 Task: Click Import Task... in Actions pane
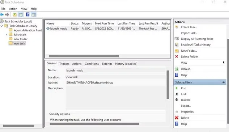click(189, 33)
